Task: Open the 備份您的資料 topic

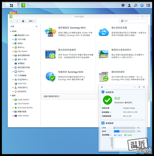Action: 118,72
